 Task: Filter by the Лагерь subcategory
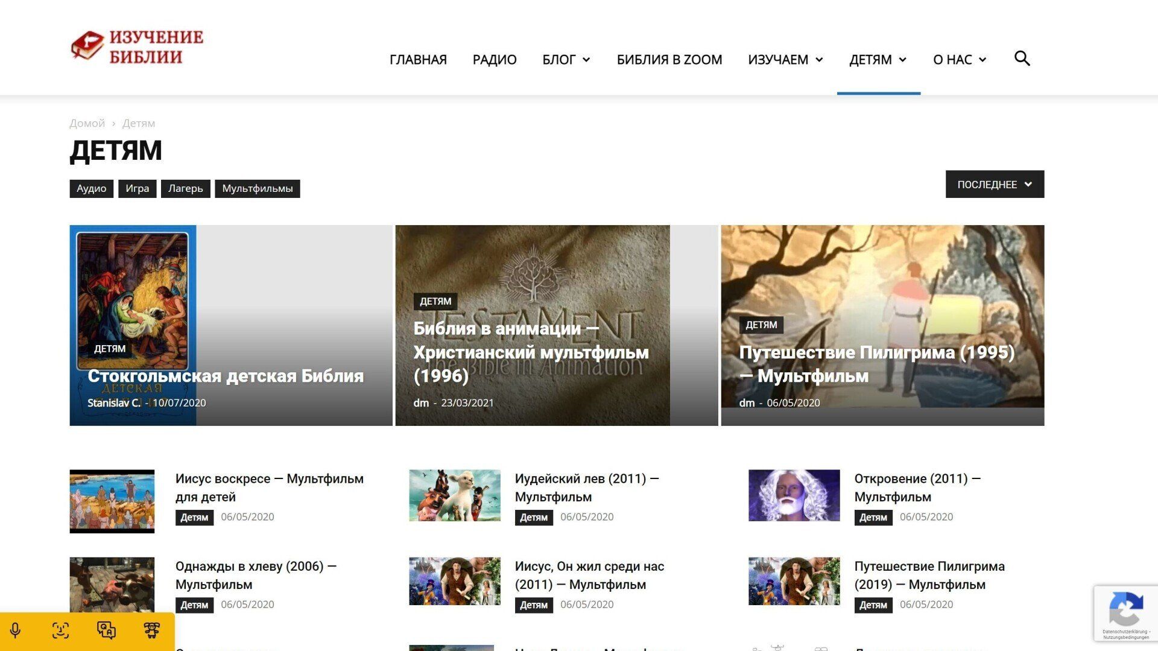coord(186,188)
